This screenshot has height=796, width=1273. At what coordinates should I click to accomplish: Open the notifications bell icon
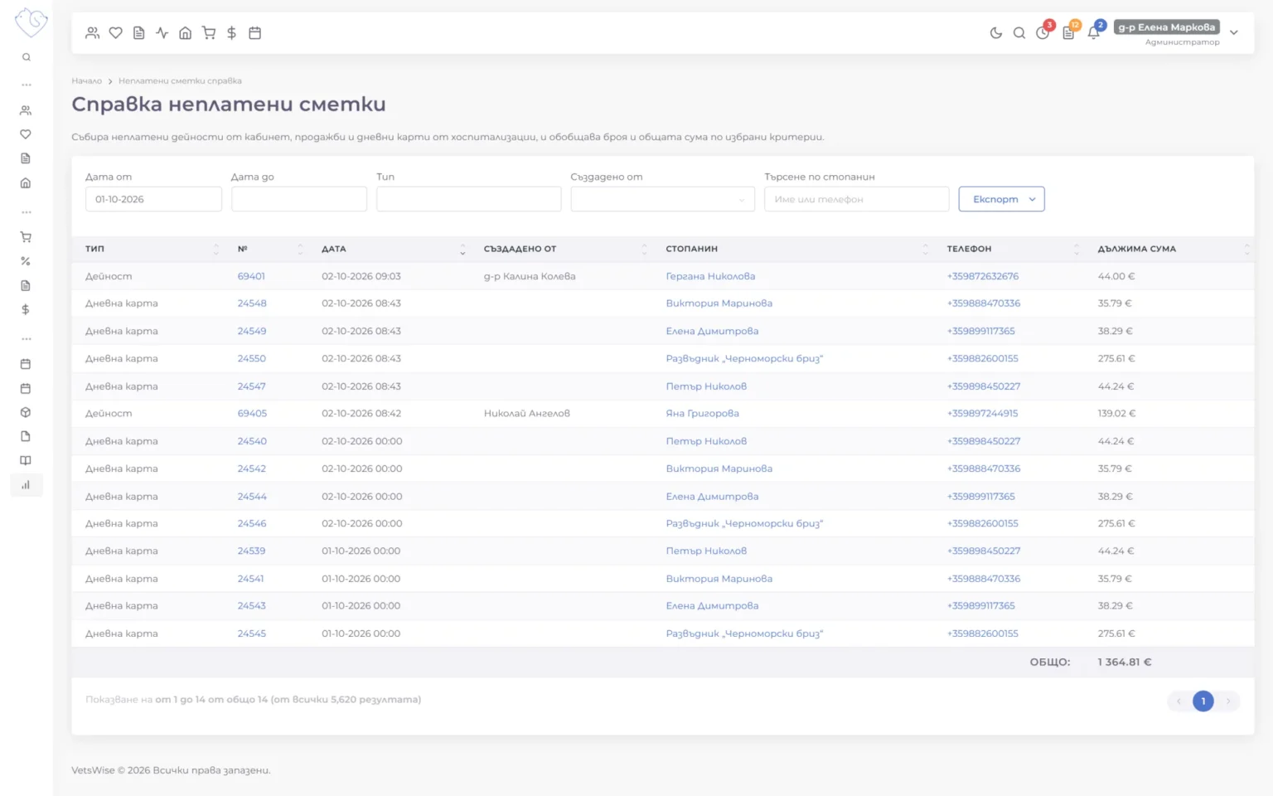point(1094,32)
